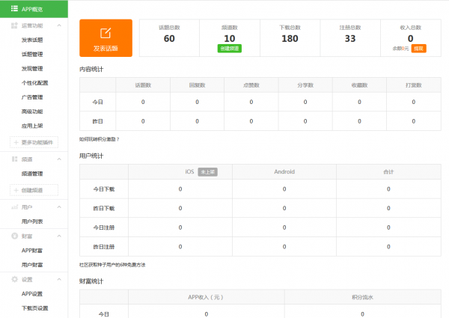449x318 pixels.
Task: Open APP财富 sidebar item
Action: 32,251
